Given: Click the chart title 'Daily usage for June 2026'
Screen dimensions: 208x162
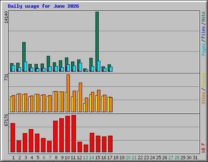Looking at the screenshot, I should [43, 6].
